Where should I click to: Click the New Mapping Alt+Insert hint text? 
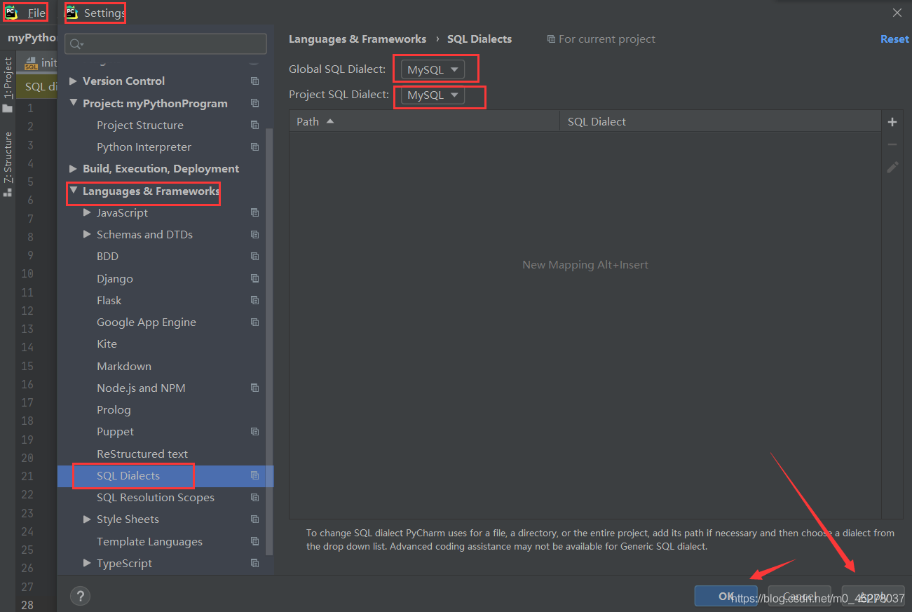pos(585,265)
